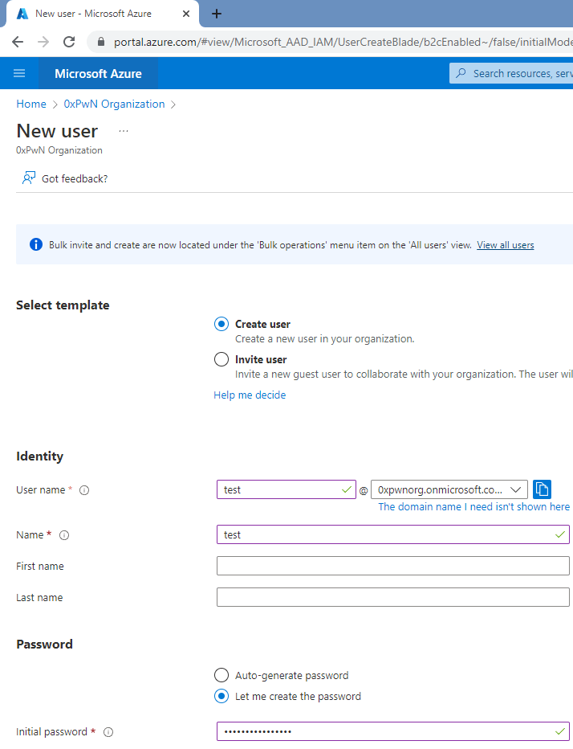The height and width of the screenshot is (749, 573).
Task: Click the browser reload icon
Action: [69, 42]
